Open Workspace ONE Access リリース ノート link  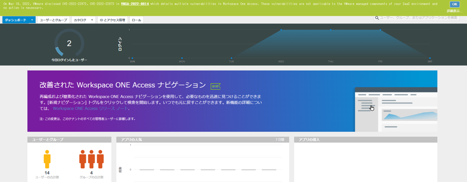90,109
